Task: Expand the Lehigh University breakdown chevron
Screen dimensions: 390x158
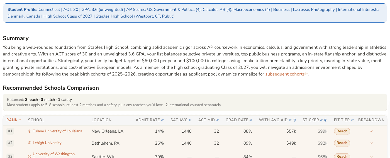Action: tap(371, 143)
